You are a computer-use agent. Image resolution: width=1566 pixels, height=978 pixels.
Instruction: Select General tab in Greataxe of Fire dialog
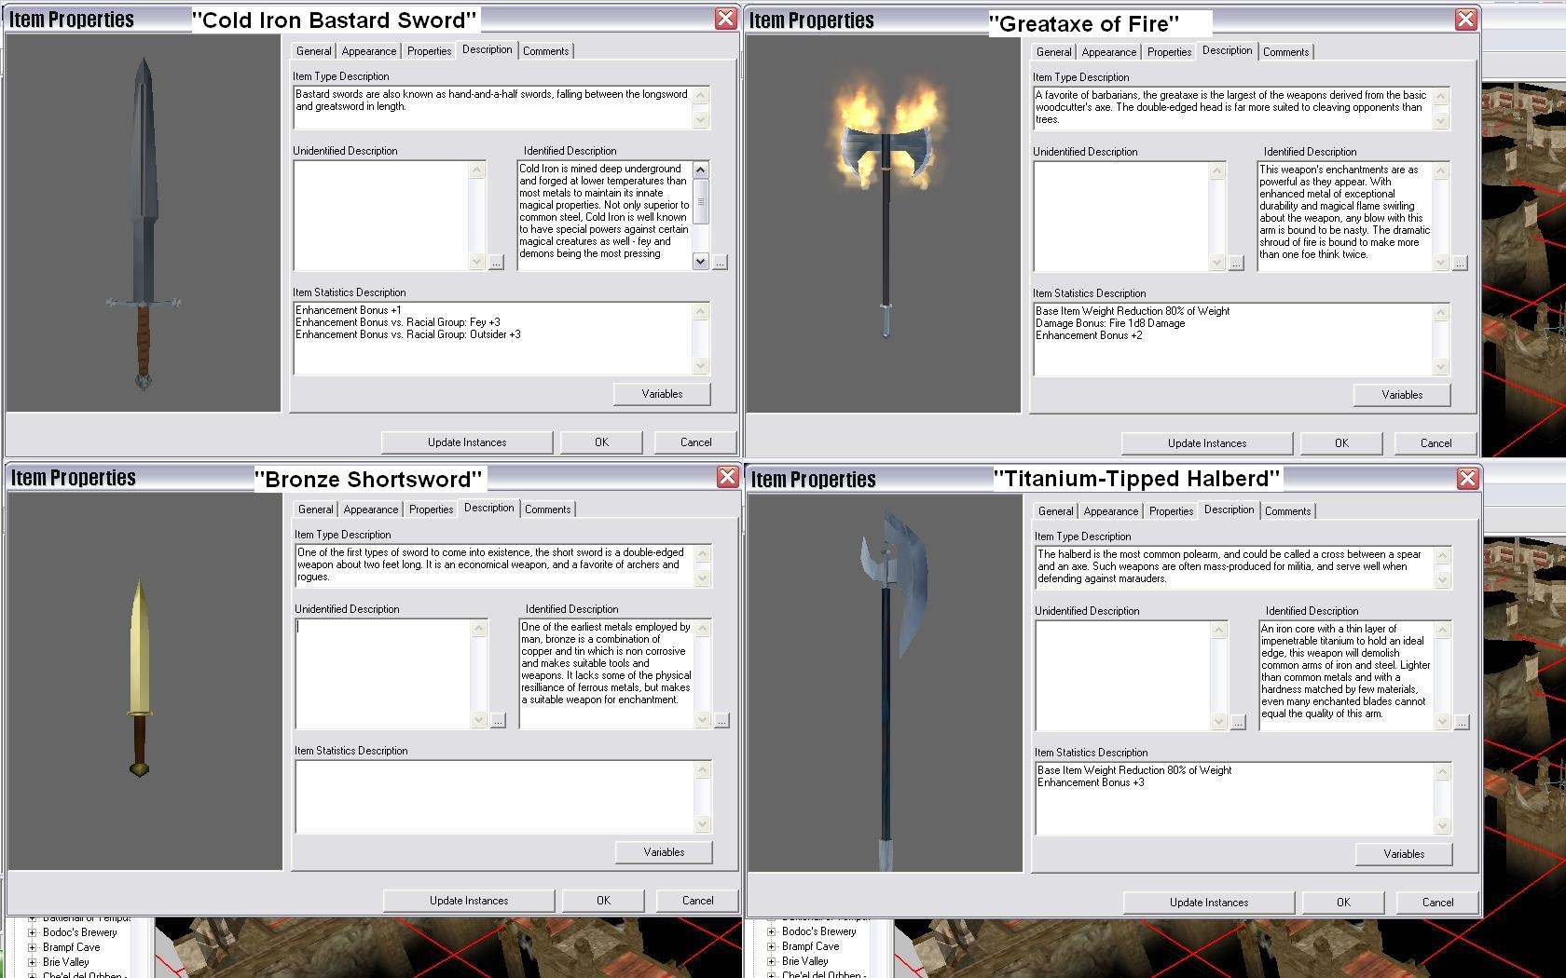[x=1053, y=52]
